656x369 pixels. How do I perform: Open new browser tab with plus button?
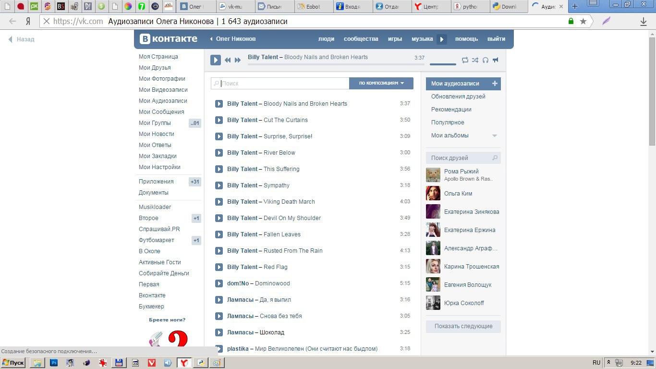(x=574, y=7)
